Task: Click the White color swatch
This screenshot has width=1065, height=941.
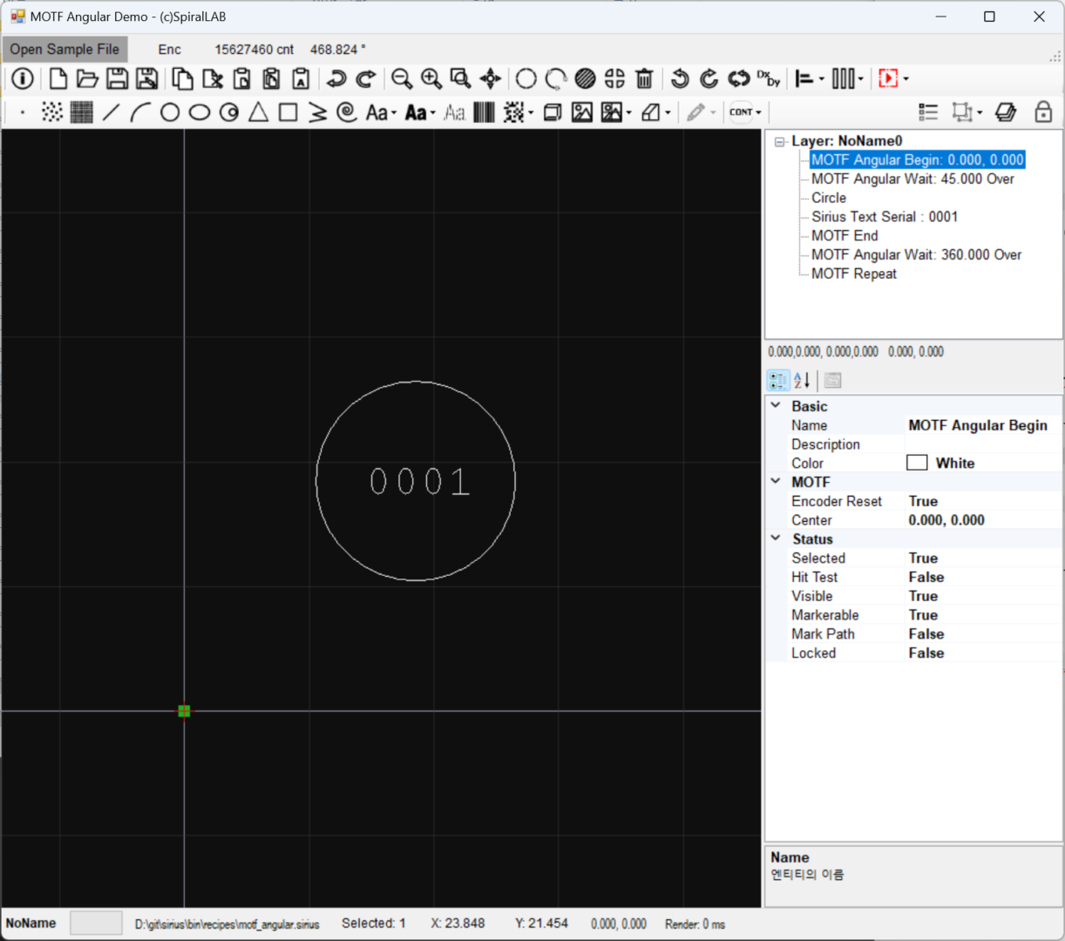Action: point(917,463)
